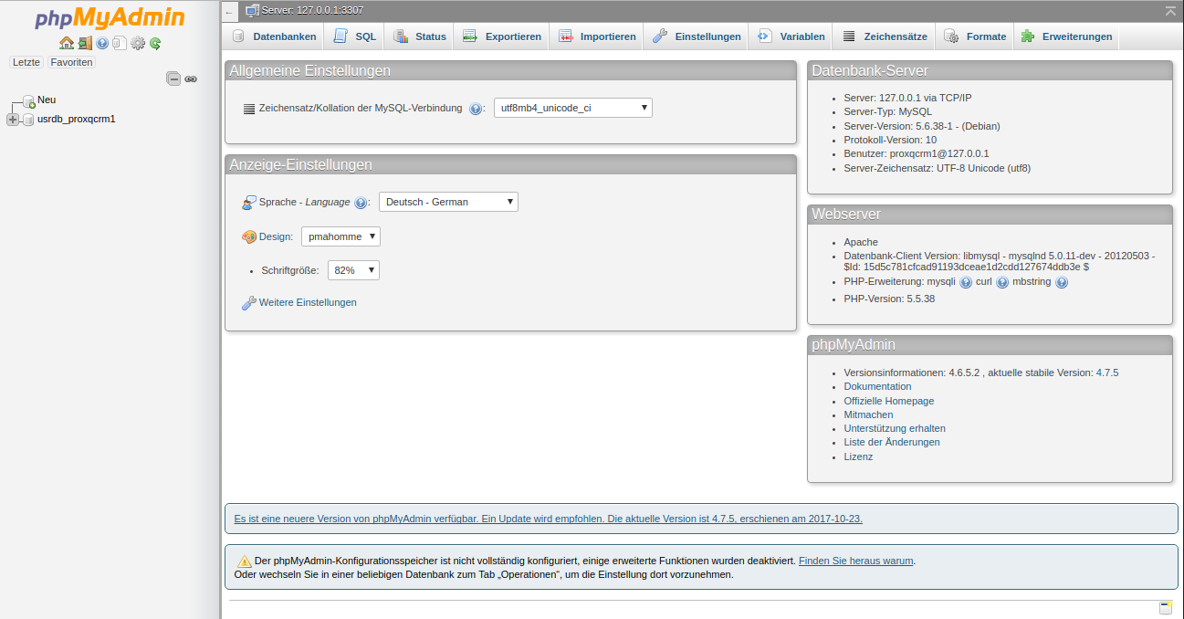This screenshot has width=1184, height=619.
Task: Open the connection collation dropdown utf8mb4_unicode_ci
Action: click(572, 108)
